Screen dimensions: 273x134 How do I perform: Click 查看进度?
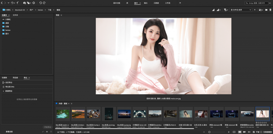[x=9, y=132]
